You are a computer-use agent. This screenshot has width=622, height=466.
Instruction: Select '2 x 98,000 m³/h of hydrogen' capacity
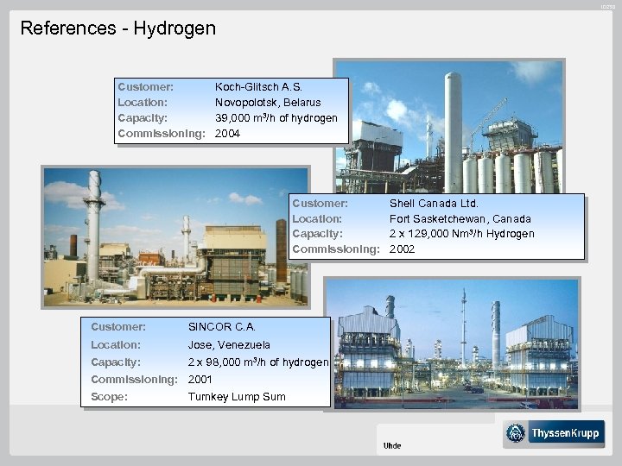click(258, 362)
